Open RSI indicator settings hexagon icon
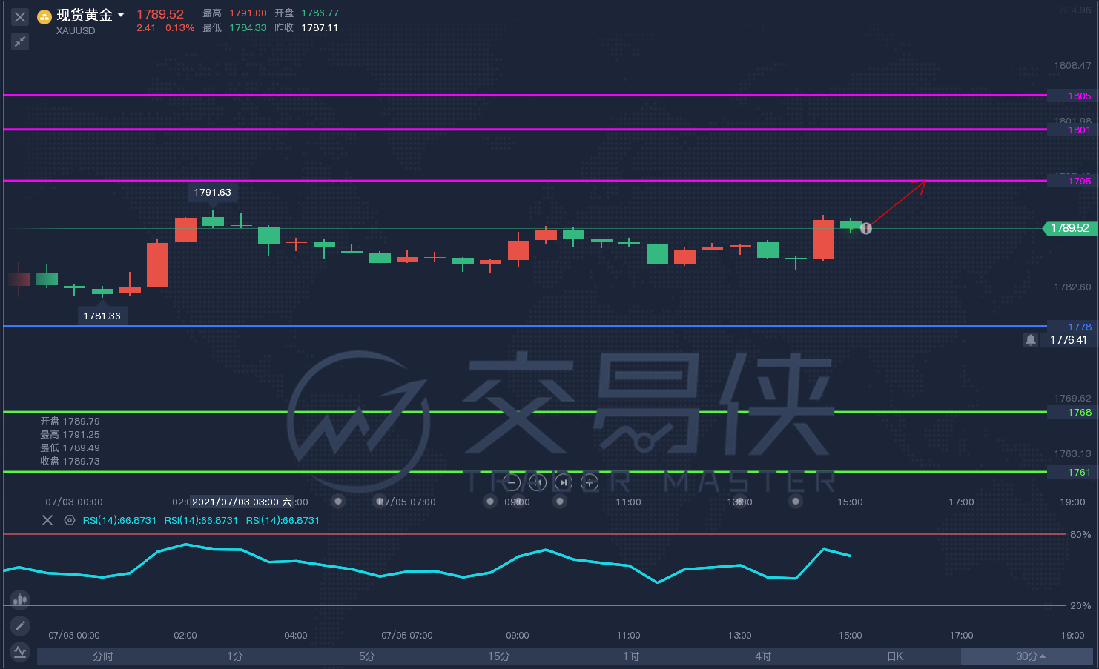Viewport: 1099px width, 669px height. [x=70, y=520]
